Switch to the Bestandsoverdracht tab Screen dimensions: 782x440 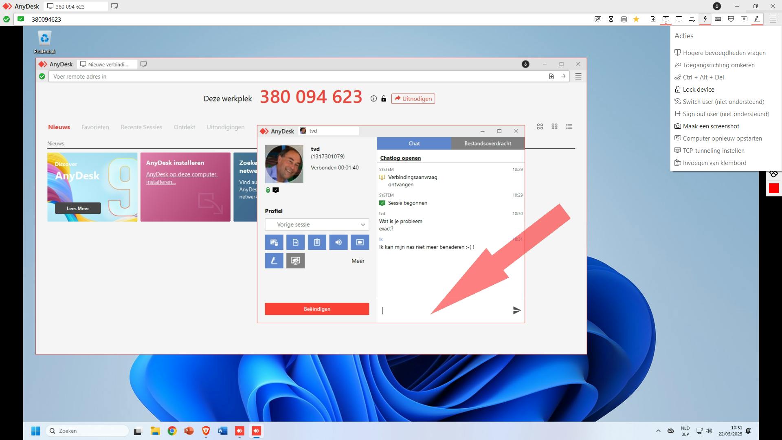[x=488, y=143]
